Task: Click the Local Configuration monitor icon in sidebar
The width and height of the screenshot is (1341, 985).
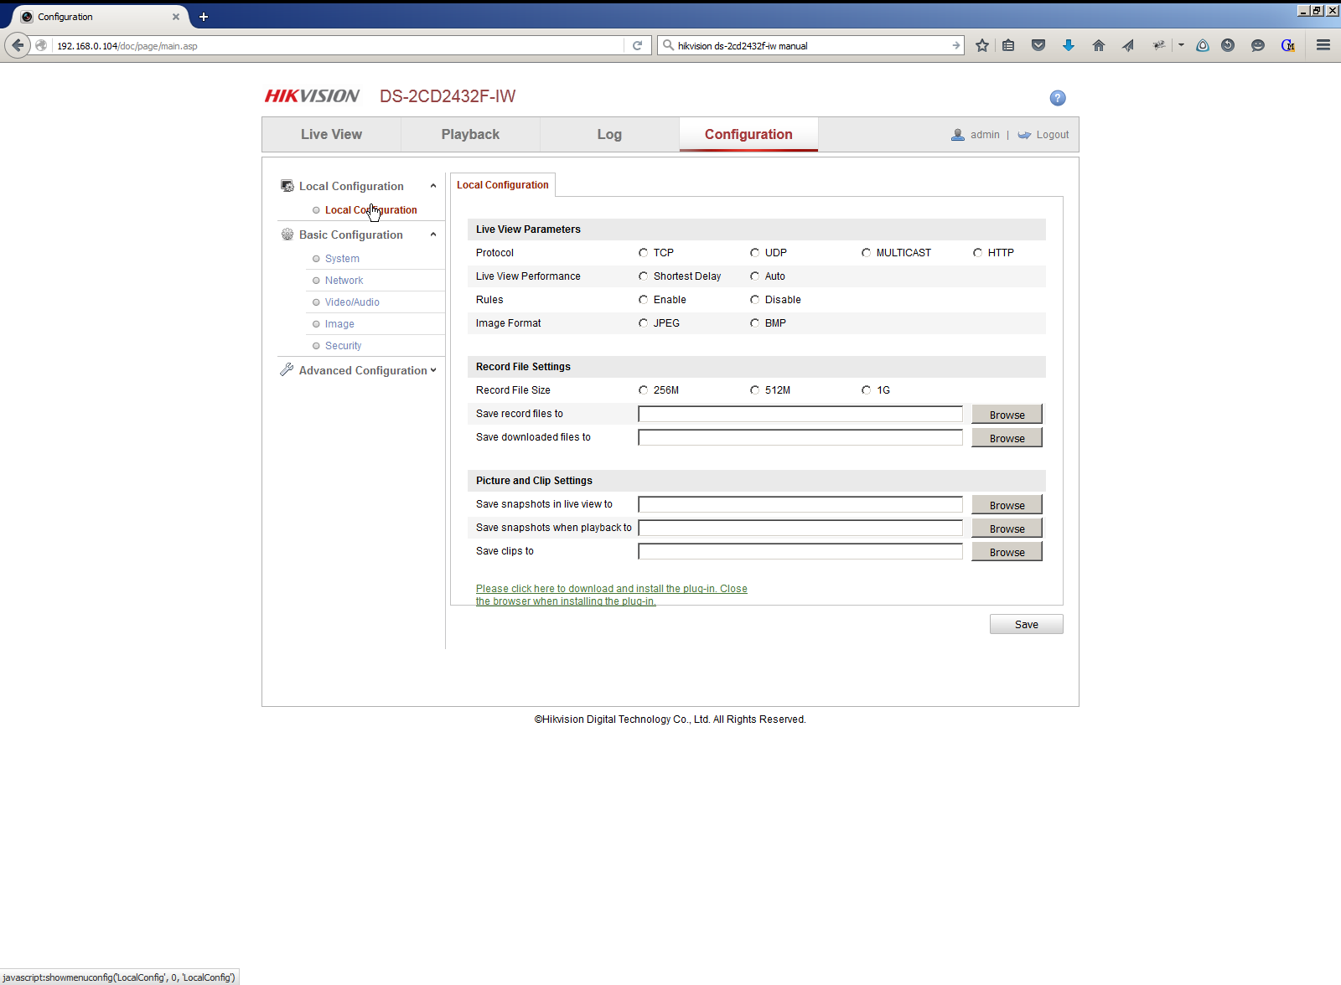Action: click(x=287, y=186)
